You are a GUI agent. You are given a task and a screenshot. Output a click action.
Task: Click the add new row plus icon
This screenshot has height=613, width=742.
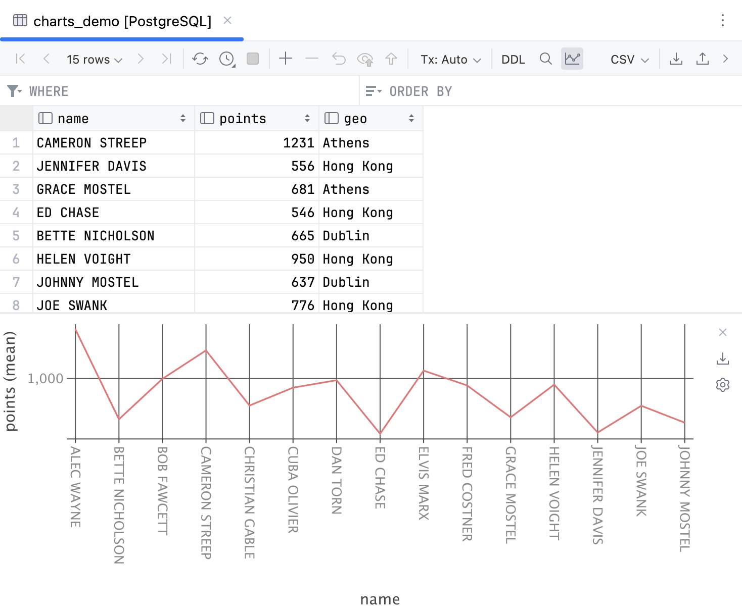pyautogui.click(x=286, y=59)
